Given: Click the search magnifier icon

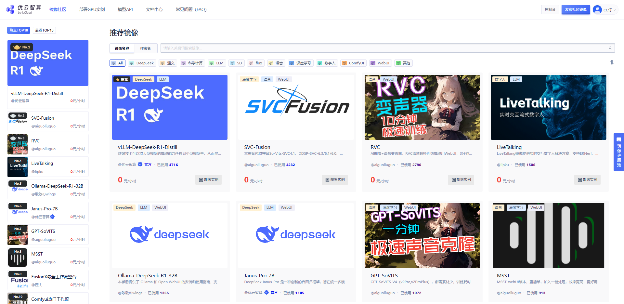Looking at the screenshot, I should pyautogui.click(x=610, y=48).
